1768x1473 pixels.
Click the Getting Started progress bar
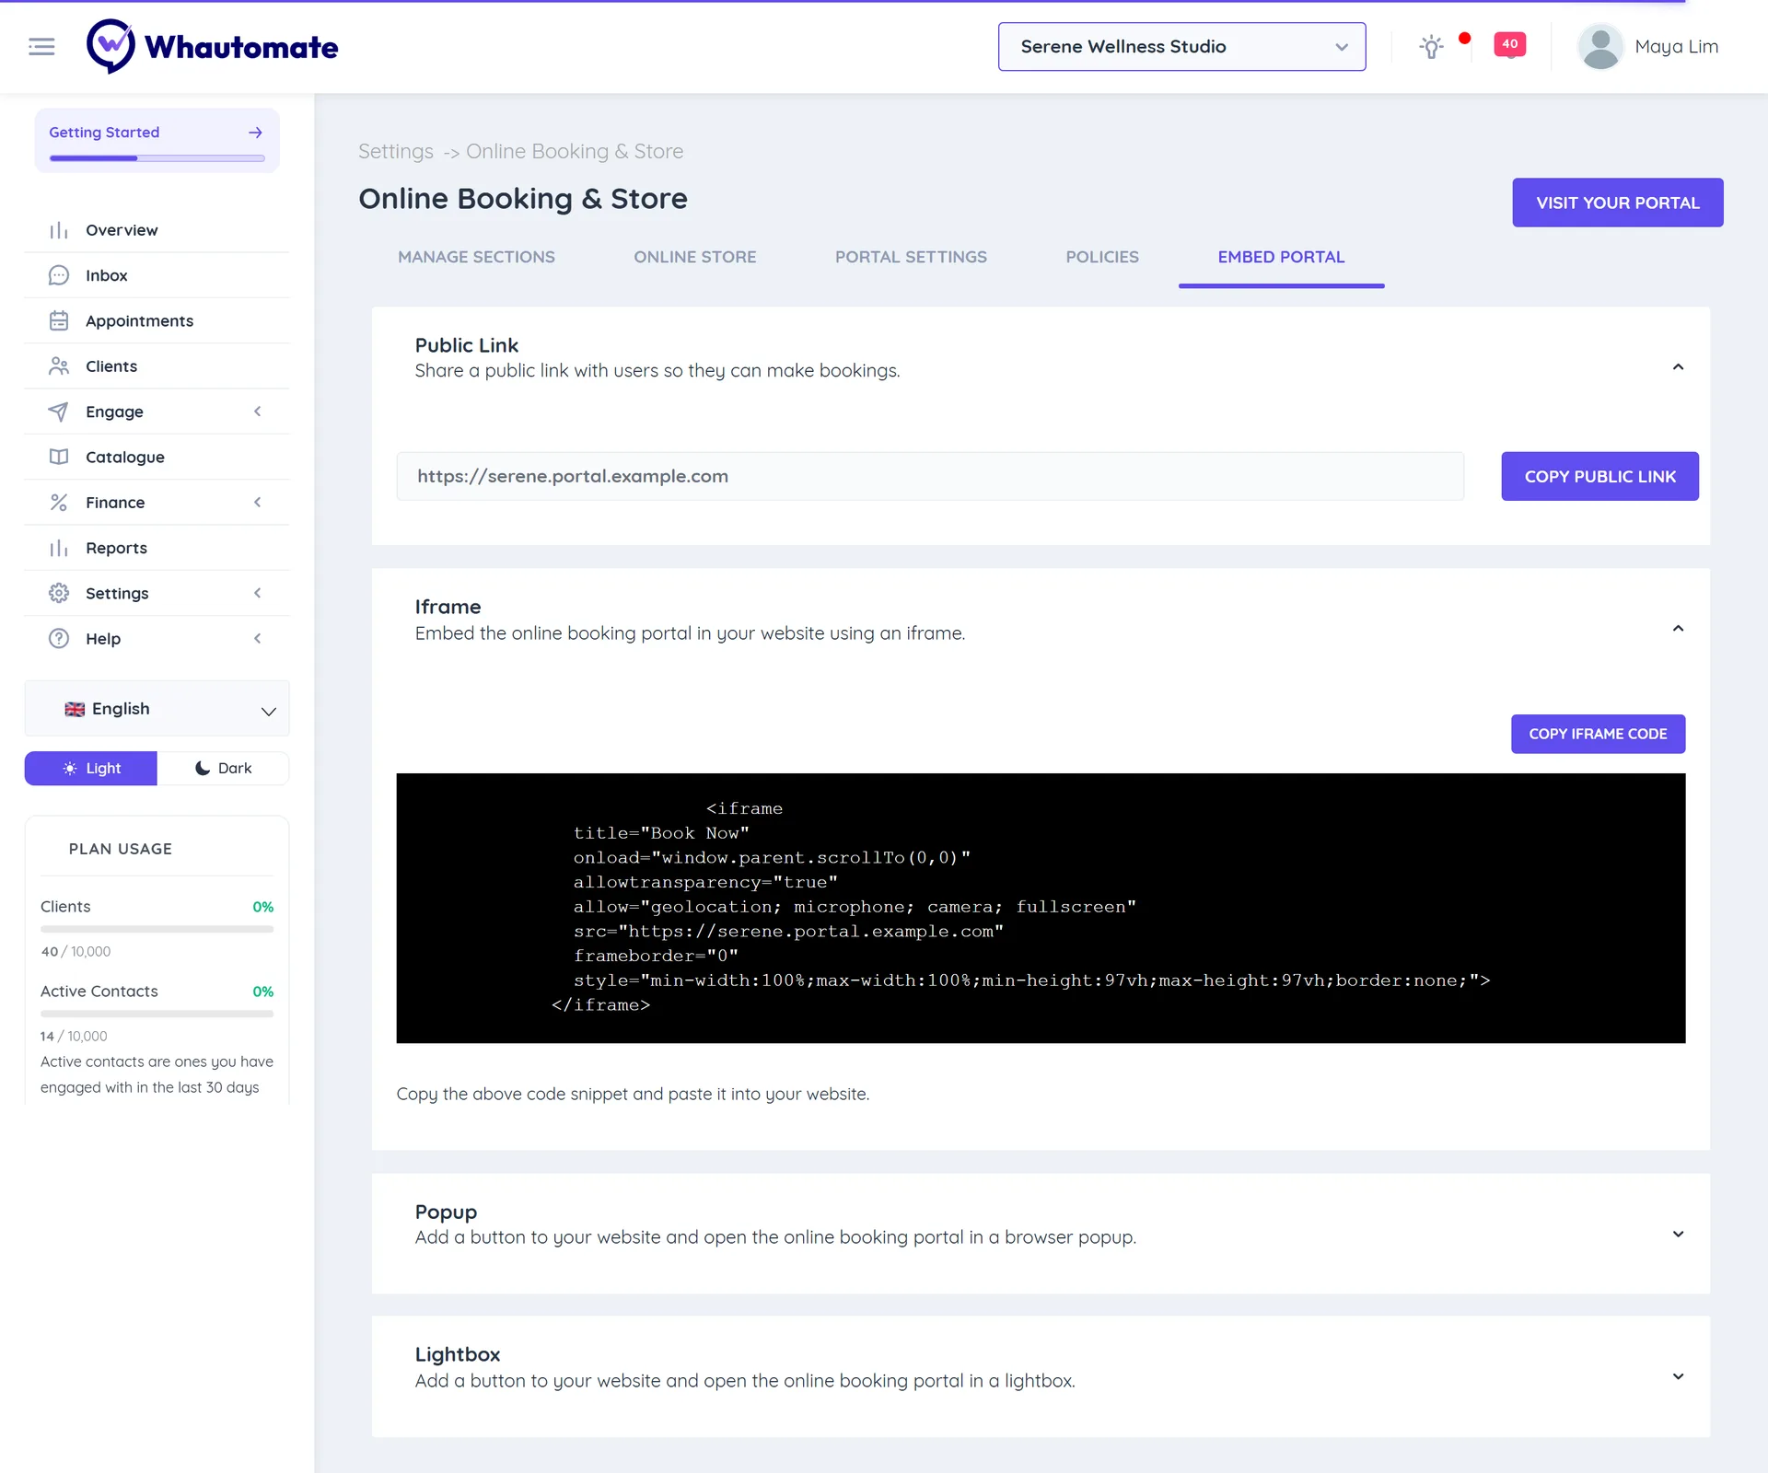[157, 158]
